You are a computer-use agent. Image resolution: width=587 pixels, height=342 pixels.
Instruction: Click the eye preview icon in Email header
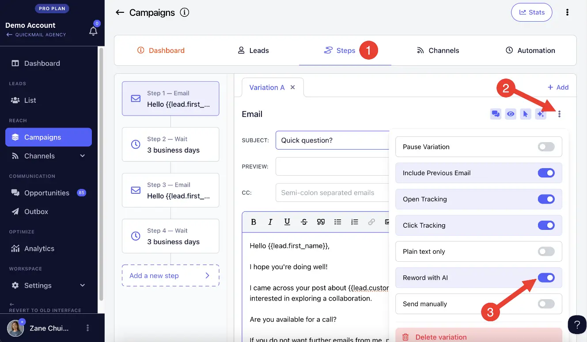coord(511,114)
